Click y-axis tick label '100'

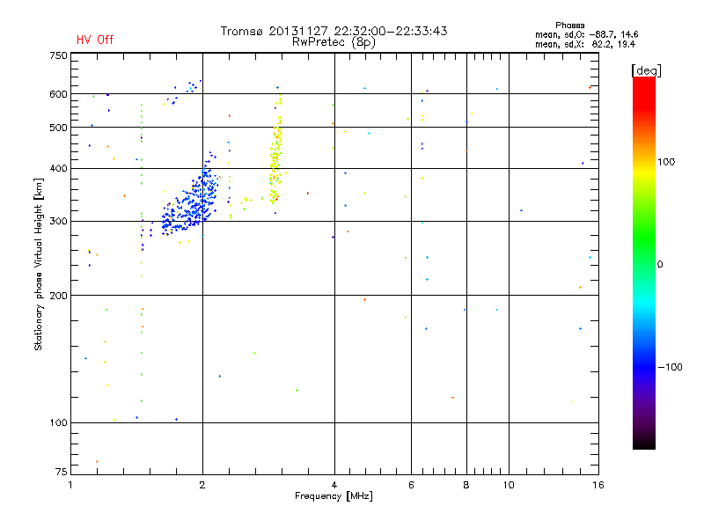pyautogui.click(x=58, y=423)
